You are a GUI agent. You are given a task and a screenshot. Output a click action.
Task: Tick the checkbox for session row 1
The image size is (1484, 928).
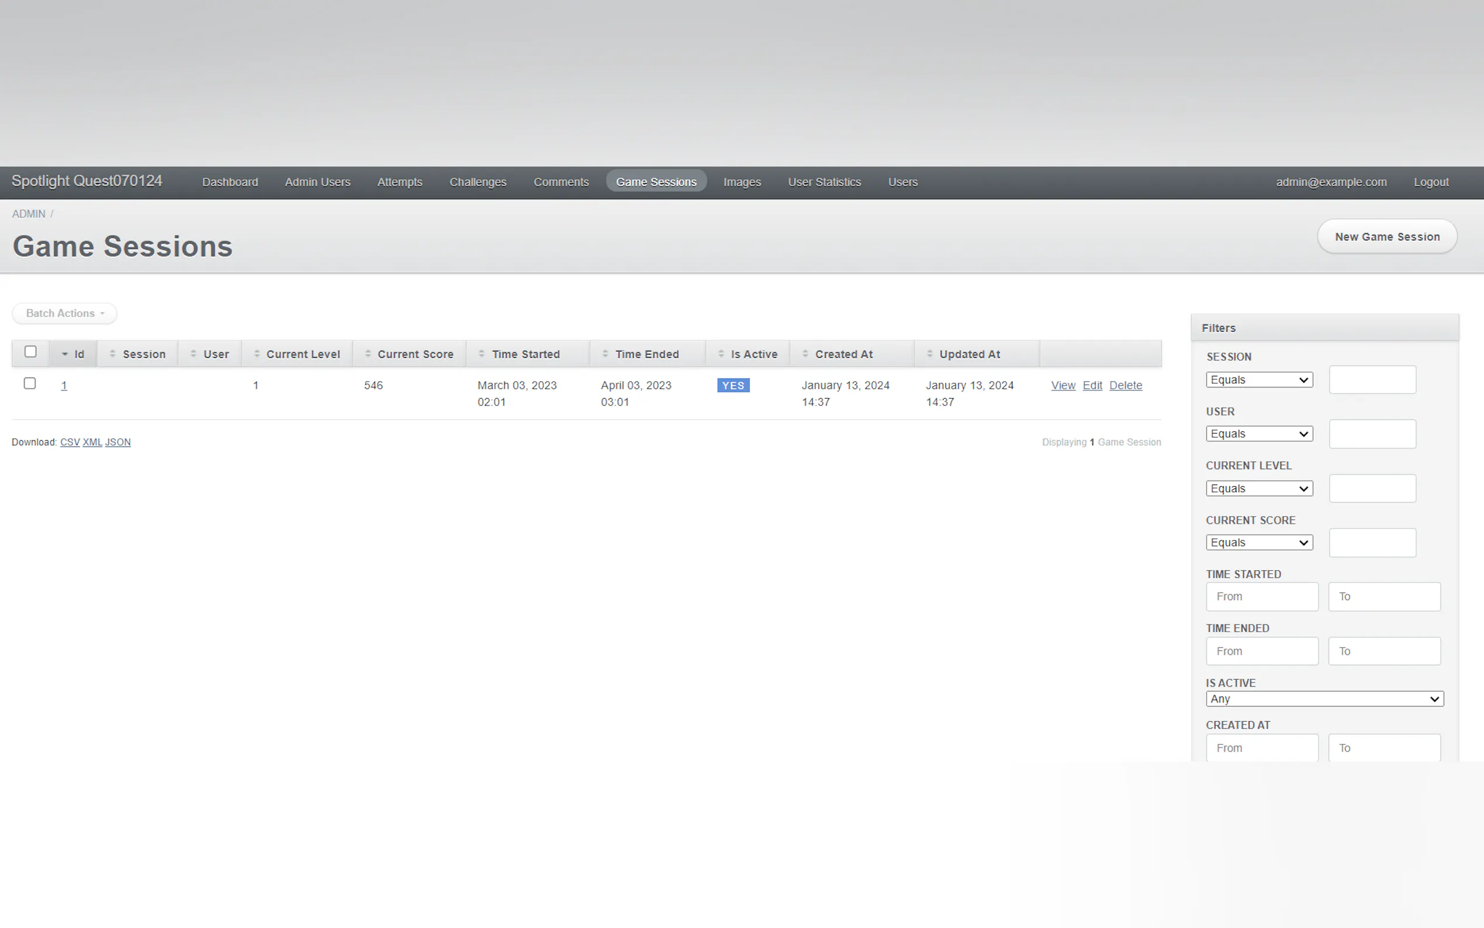(29, 383)
